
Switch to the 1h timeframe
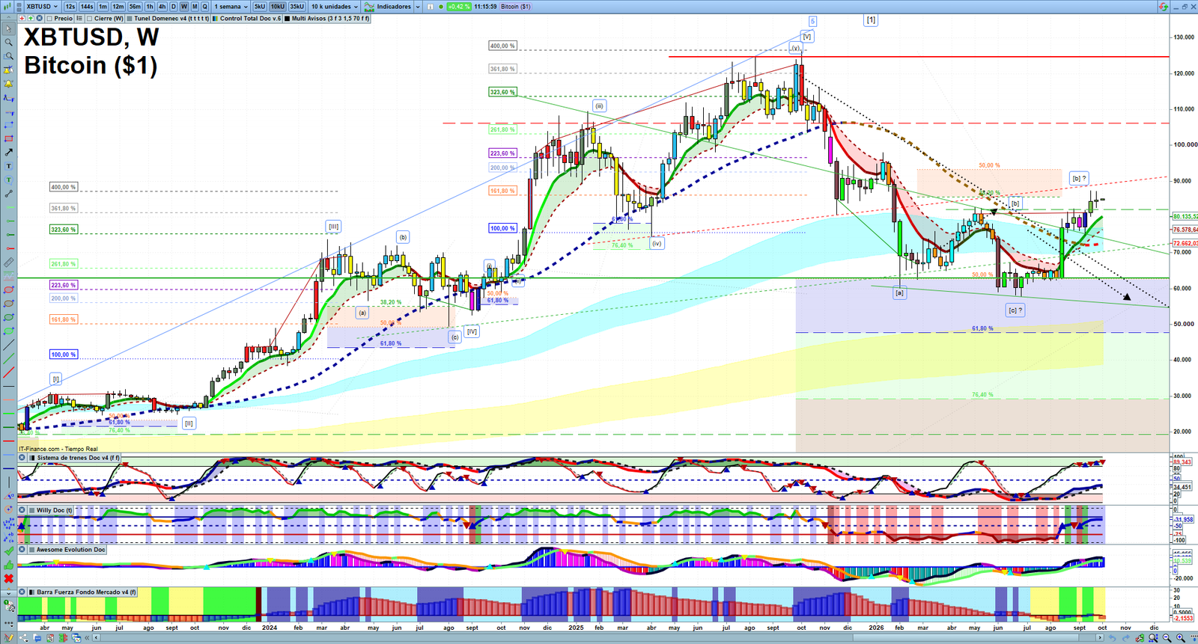150,7
